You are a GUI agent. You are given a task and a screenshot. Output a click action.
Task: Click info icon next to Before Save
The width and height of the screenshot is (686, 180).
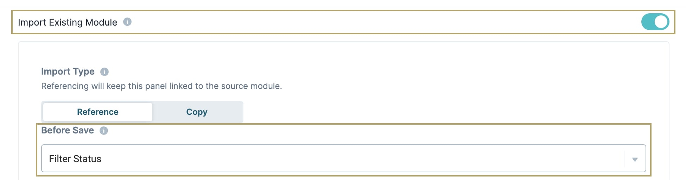click(x=104, y=131)
